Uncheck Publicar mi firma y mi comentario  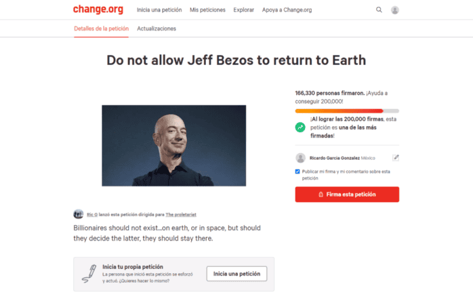pyautogui.click(x=297, y=171)
